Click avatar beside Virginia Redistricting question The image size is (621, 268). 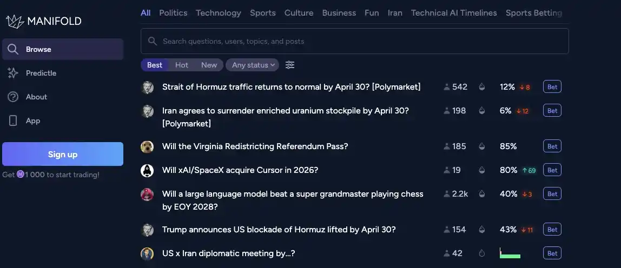[x=147, y=146]
